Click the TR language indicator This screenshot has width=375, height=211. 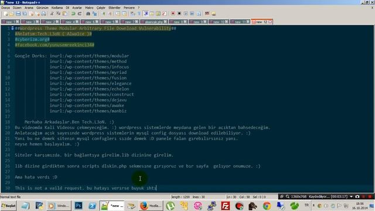click(306, 205)
